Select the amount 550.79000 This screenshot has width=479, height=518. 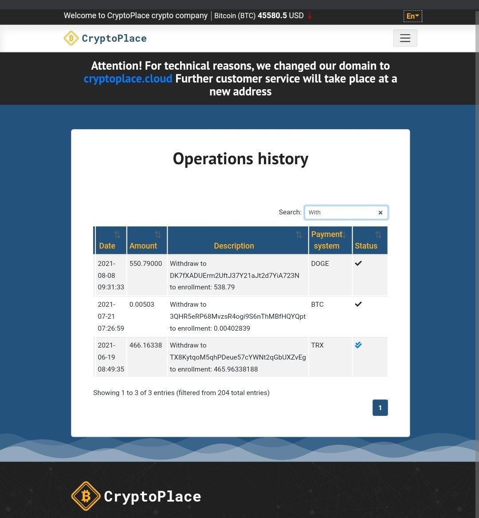[x=145, y=264]
